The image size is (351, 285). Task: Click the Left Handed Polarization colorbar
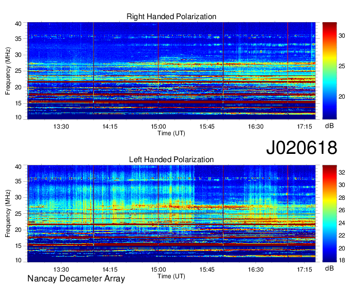(x=329, y=214)
